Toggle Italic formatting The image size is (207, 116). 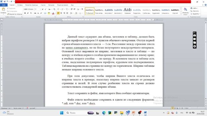click(28, 13)
